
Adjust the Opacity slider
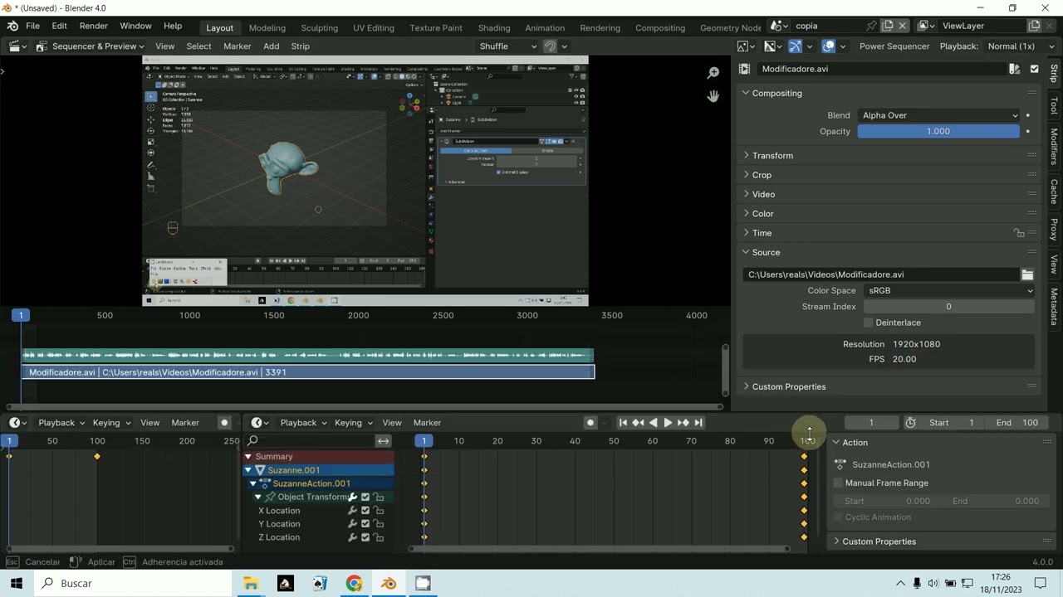938,131
